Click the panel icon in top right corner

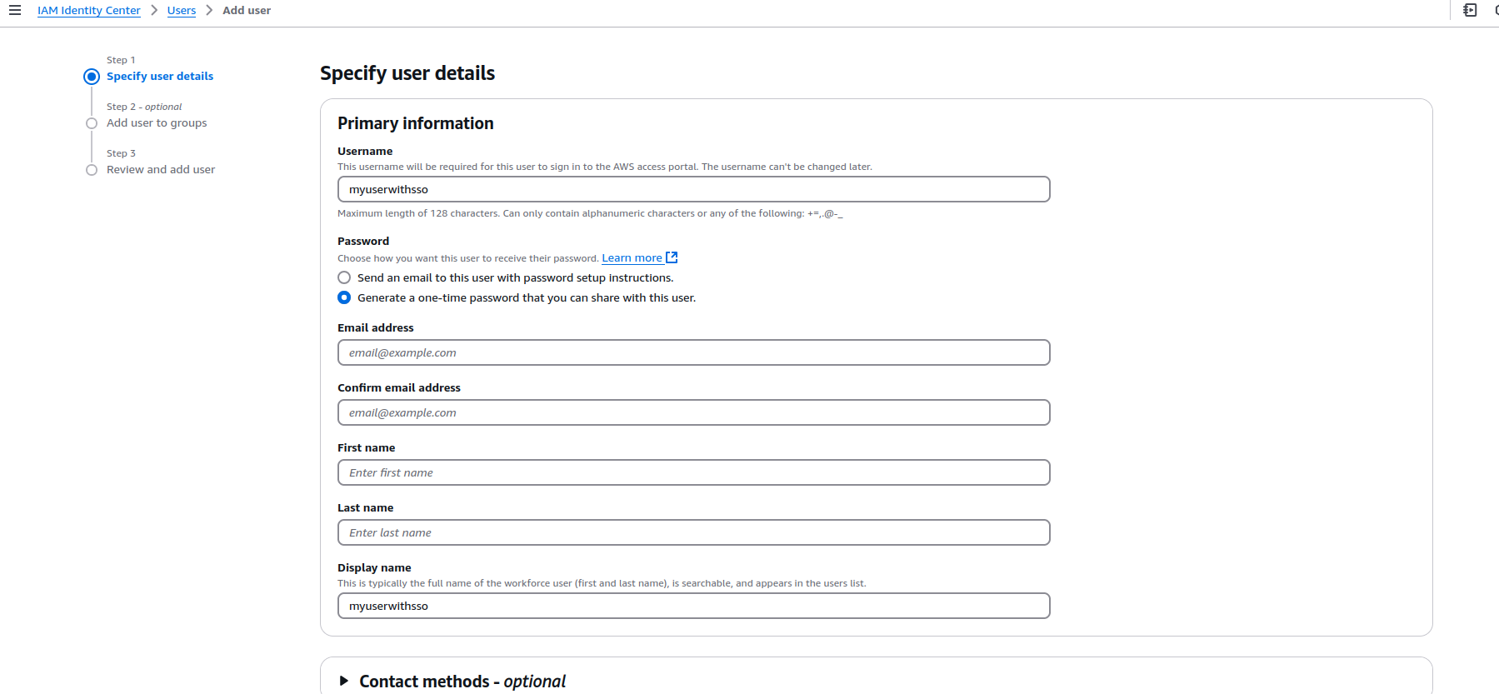1470,10
